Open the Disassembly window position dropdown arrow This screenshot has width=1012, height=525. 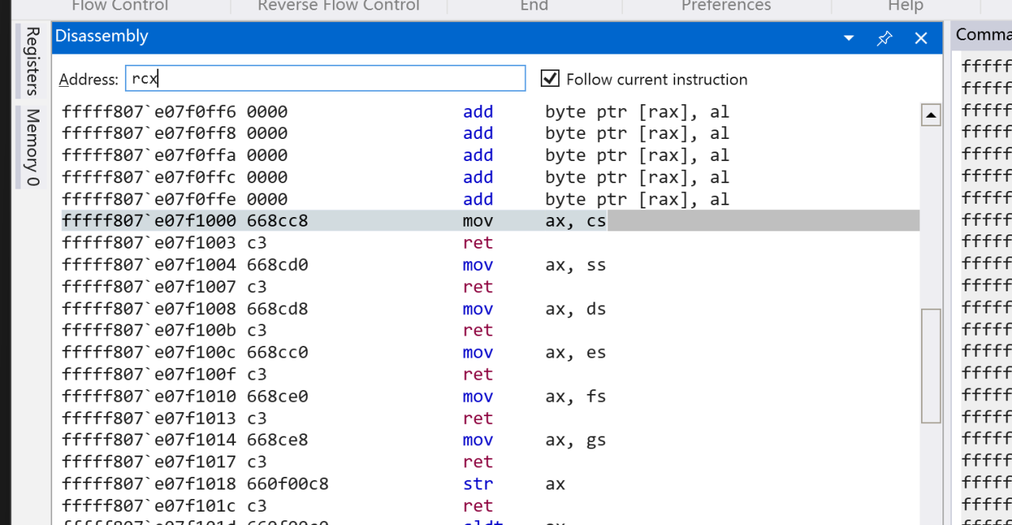848,38
